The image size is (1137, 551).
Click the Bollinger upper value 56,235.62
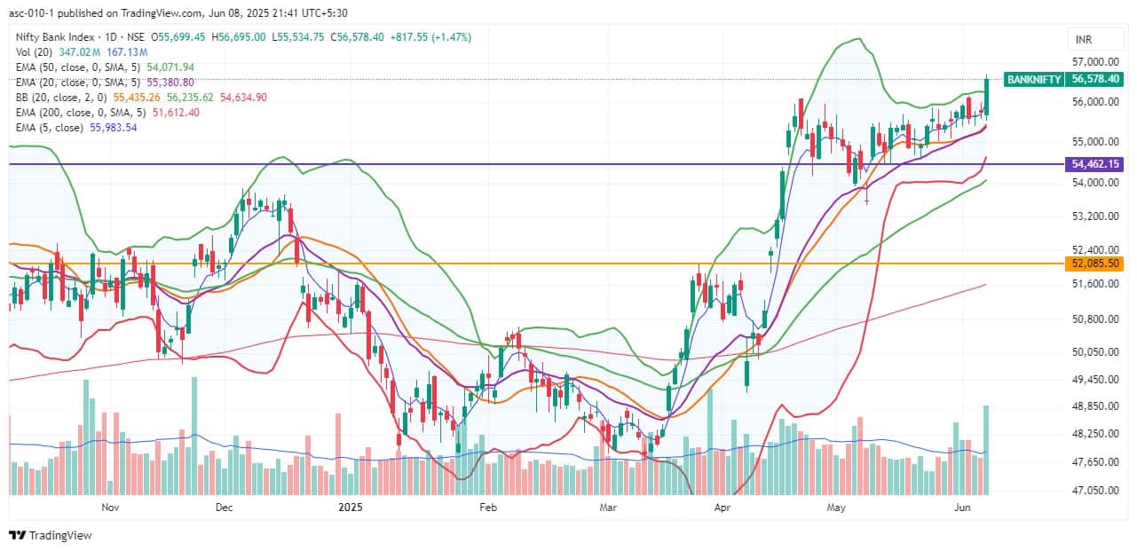coord(189,98)
